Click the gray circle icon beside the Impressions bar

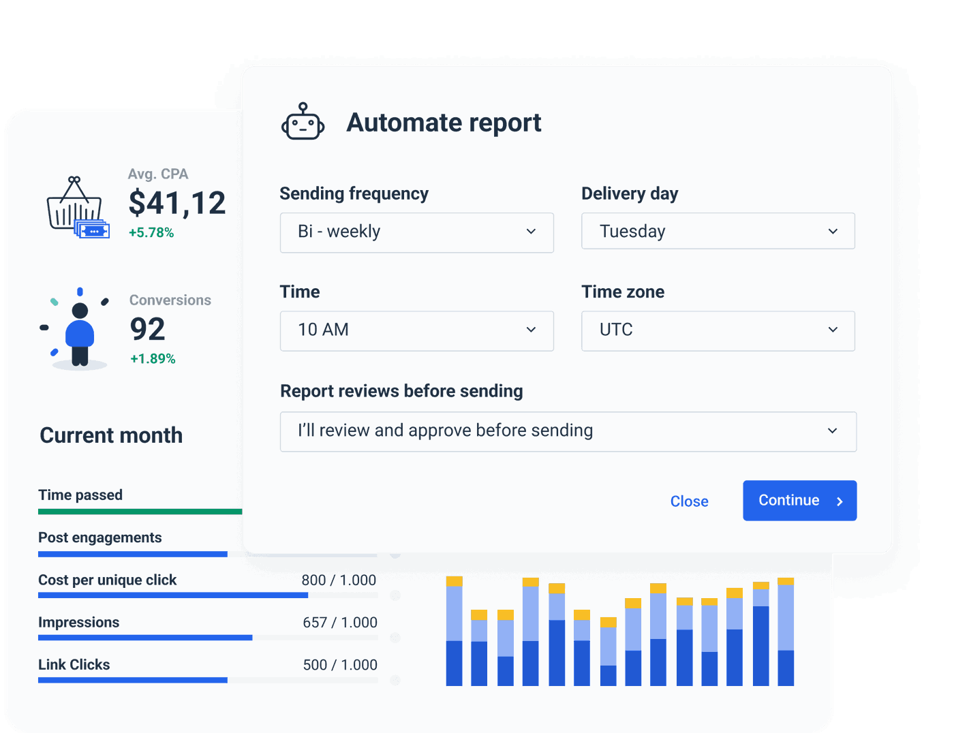[x=395, y=638]
